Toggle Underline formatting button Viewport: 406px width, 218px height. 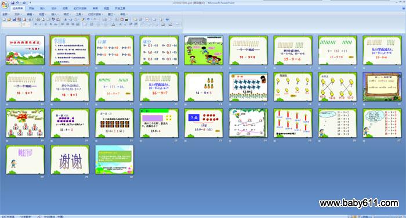tap(45, 24)
